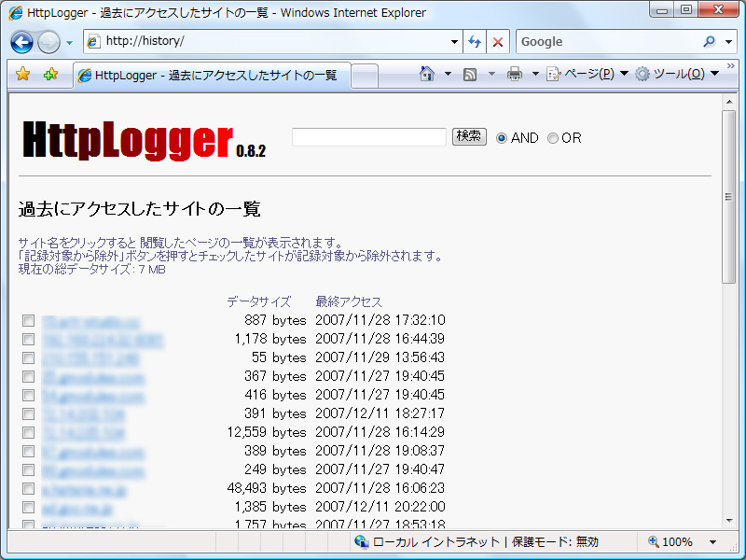Expand the address bar URL dropdown
This screenshot has height=560, width=746.
click(x=454, y=42)
